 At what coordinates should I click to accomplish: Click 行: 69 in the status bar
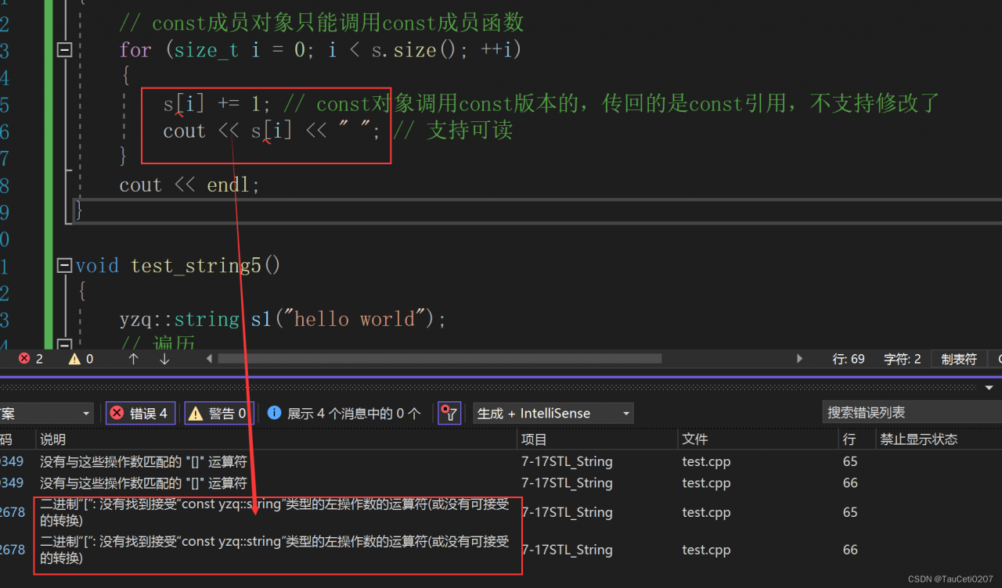click(848, 358)
